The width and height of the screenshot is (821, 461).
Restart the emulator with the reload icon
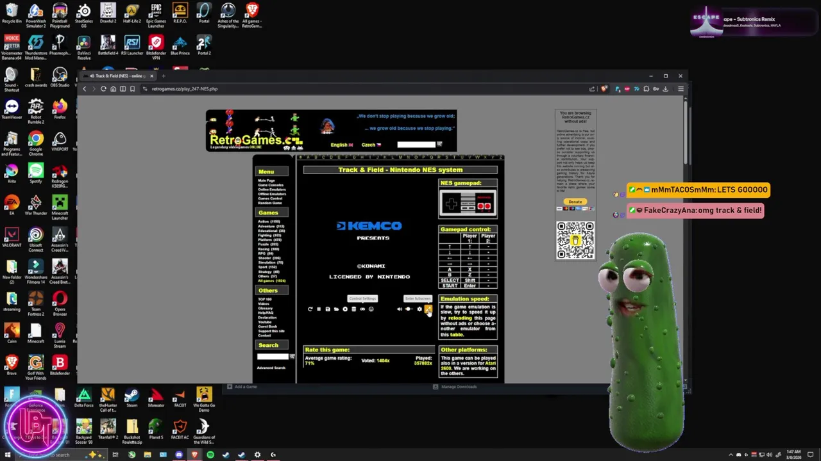click(x=310, y=309)
